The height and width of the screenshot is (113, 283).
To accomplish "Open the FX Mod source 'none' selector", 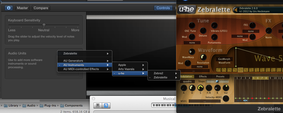I will coord(240,36).
